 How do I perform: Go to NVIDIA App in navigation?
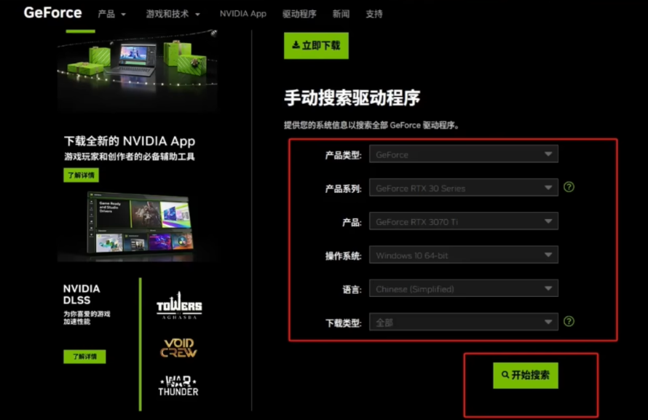pos(243,14)
